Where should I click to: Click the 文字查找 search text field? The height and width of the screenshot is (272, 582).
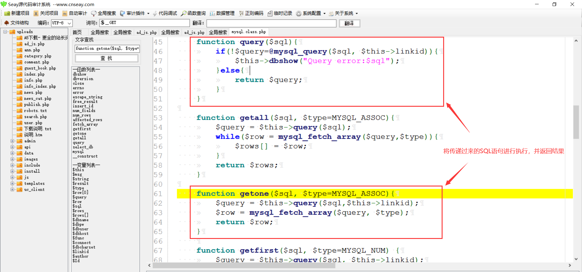pyautogui.click(x=107, y=49)
